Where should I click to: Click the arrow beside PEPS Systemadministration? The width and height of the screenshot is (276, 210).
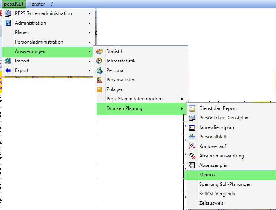[89, 13]
